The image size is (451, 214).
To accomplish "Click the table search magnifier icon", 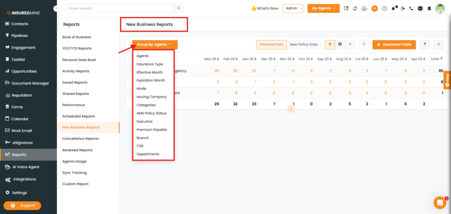I will click(x=363, y=44).
